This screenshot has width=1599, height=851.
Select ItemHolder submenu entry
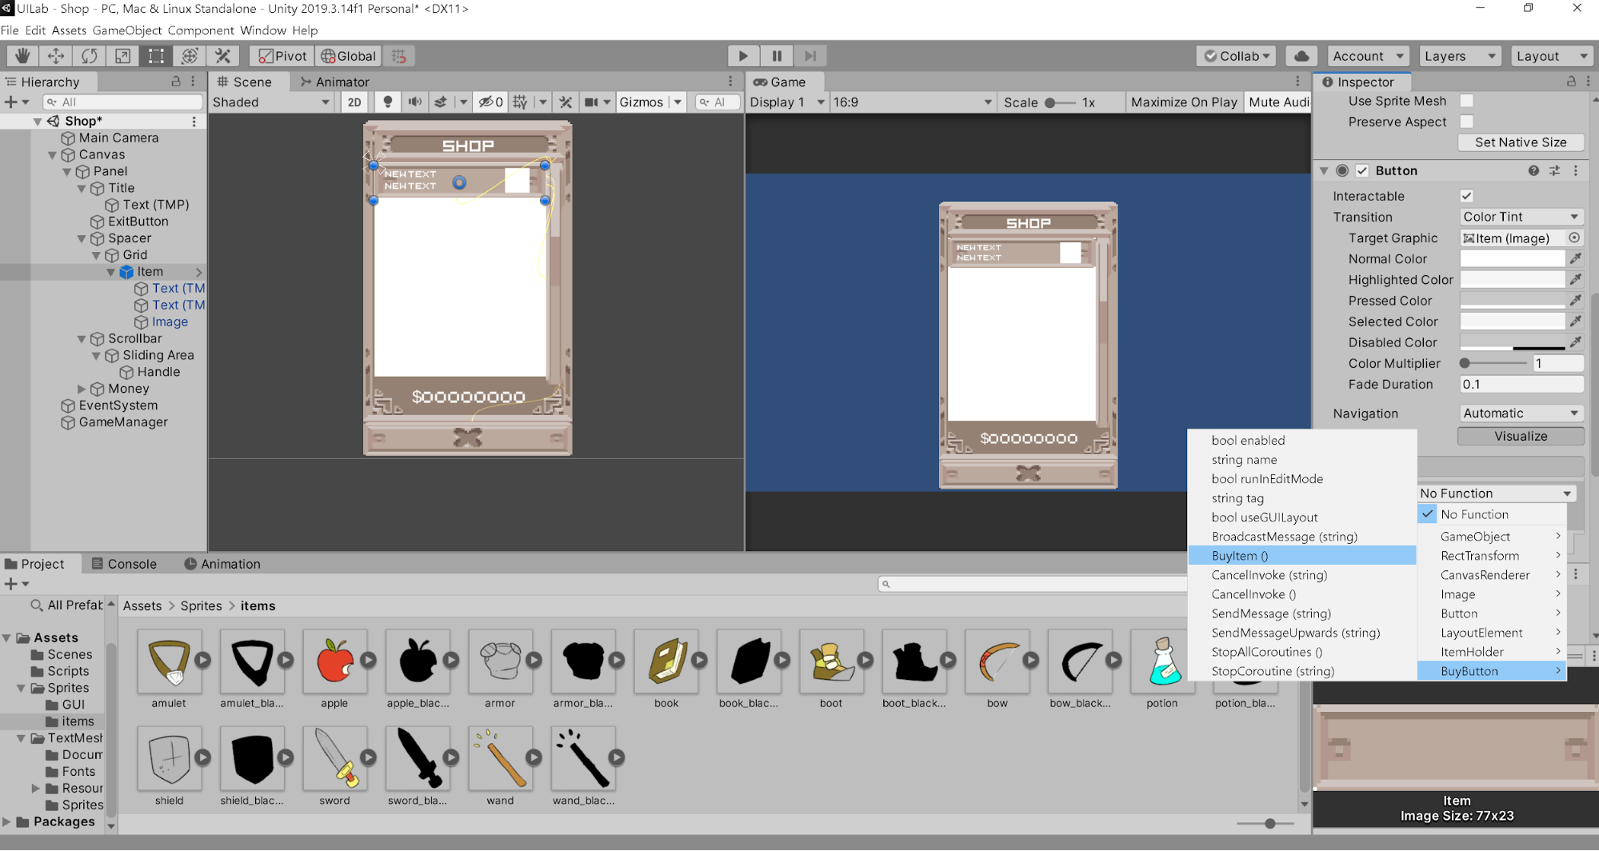pyautogui.click(x=1492, y=652)
